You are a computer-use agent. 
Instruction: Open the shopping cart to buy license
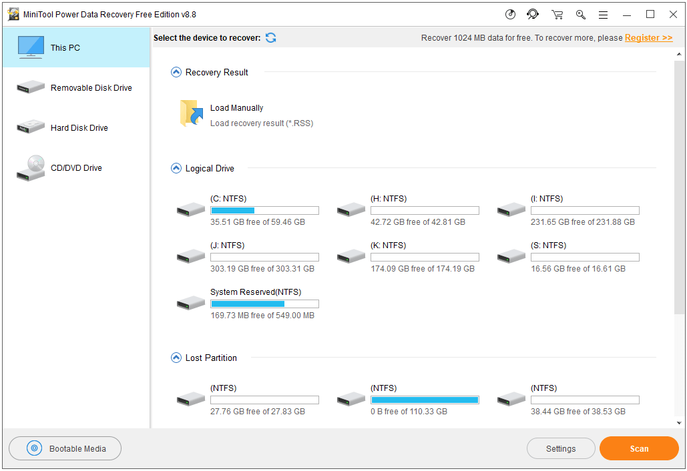(x=557, y=14)
